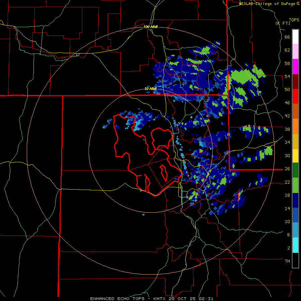Click the legend value 14
Screen dimensions: 301x301
click(x=287, y=208)
